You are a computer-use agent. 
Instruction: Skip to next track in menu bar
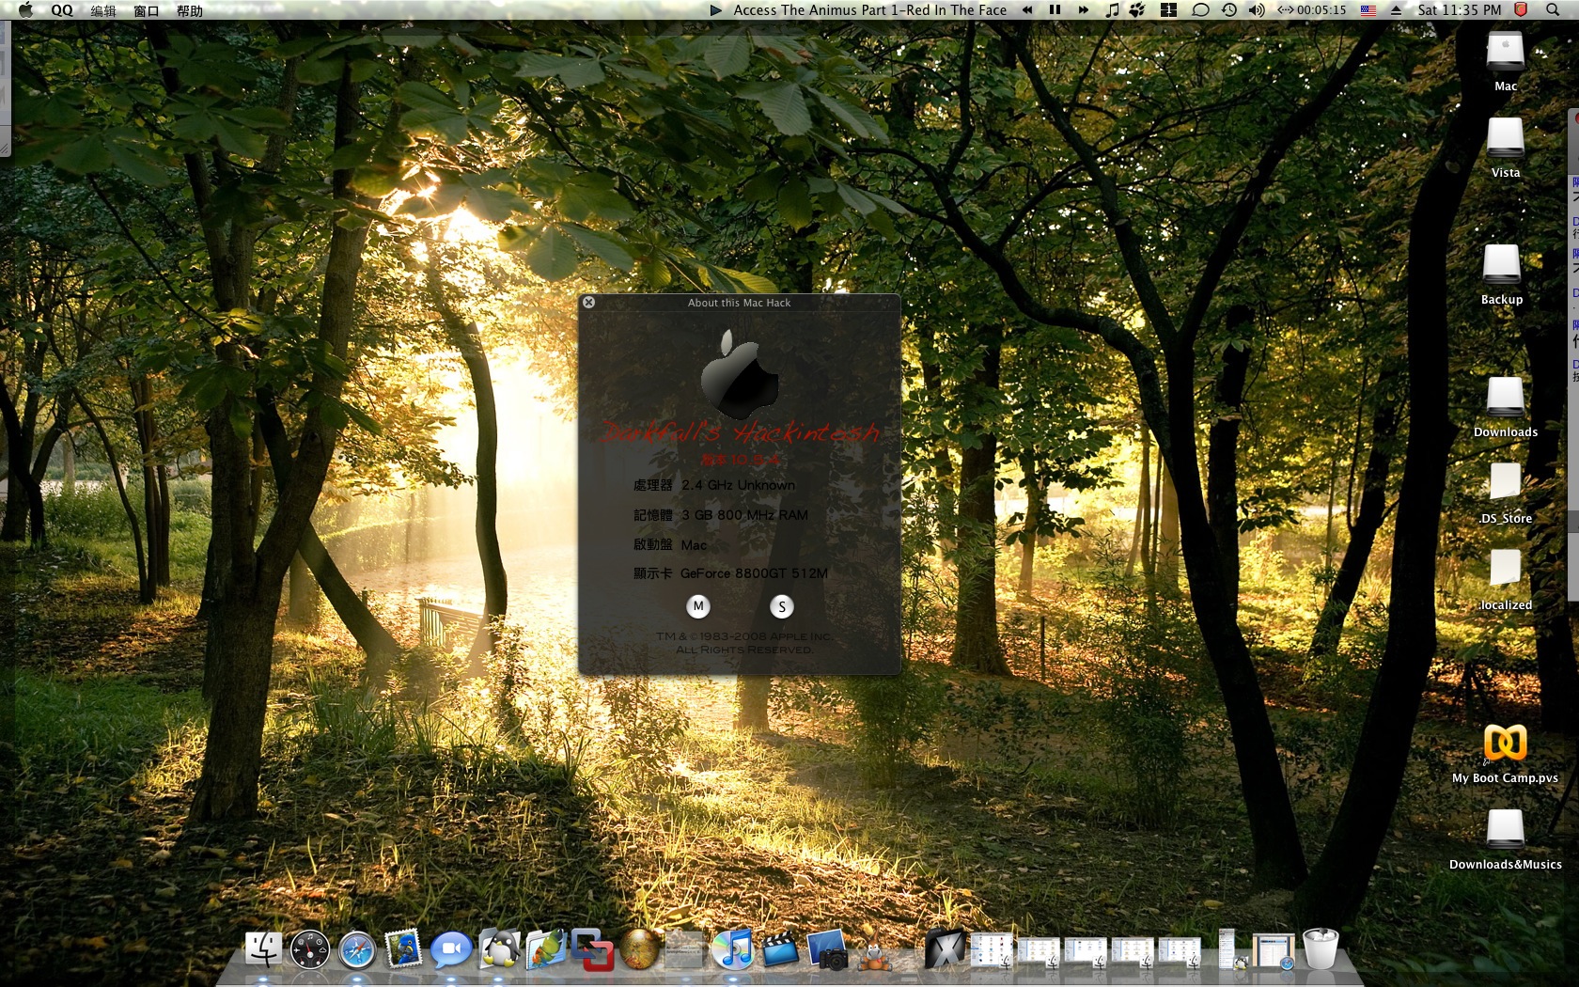[1083, 10]
